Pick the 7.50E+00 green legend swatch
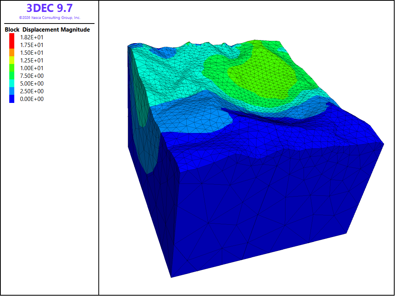The height and width of the screenshot is (296, 395). point(12,76)
